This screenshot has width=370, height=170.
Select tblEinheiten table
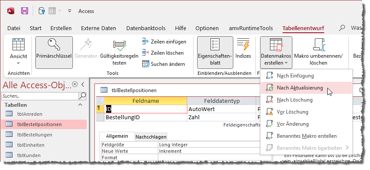tap(44, 145)
